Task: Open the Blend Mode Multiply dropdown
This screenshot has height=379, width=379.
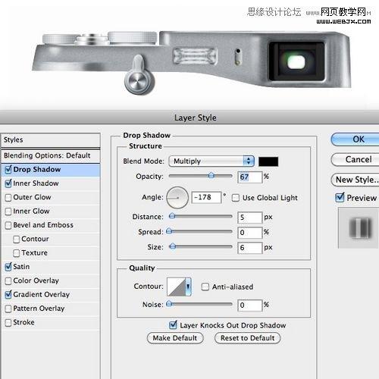Action: click(x=211, y=161)
